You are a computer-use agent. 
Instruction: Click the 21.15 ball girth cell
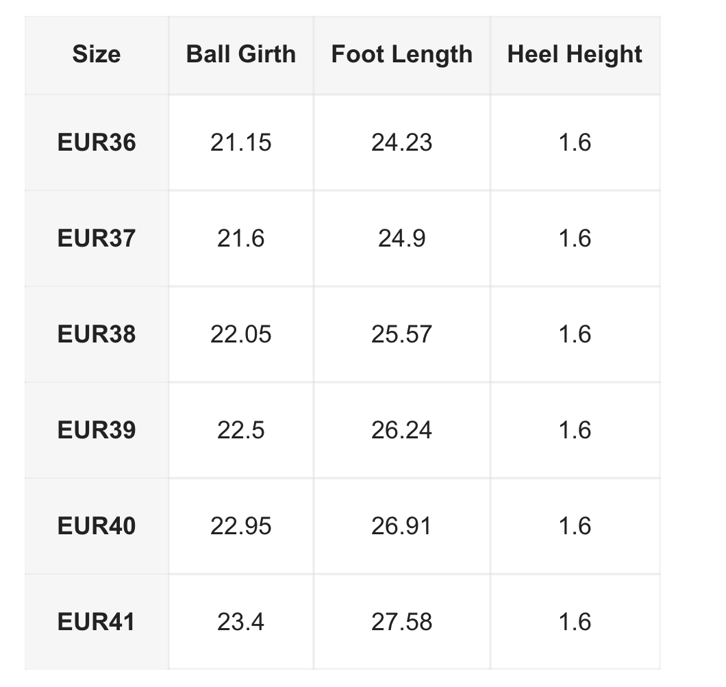pyautogui.click(x=241, y=142)
